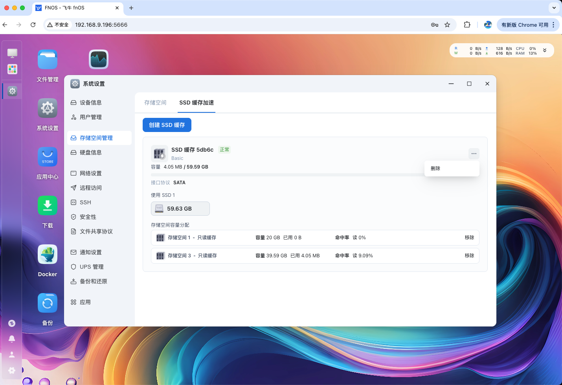Image resolution: width=562 pixels, height=385 pixels.
Task: Open Disk Info in settings sidebar
Action: [91, 152]
